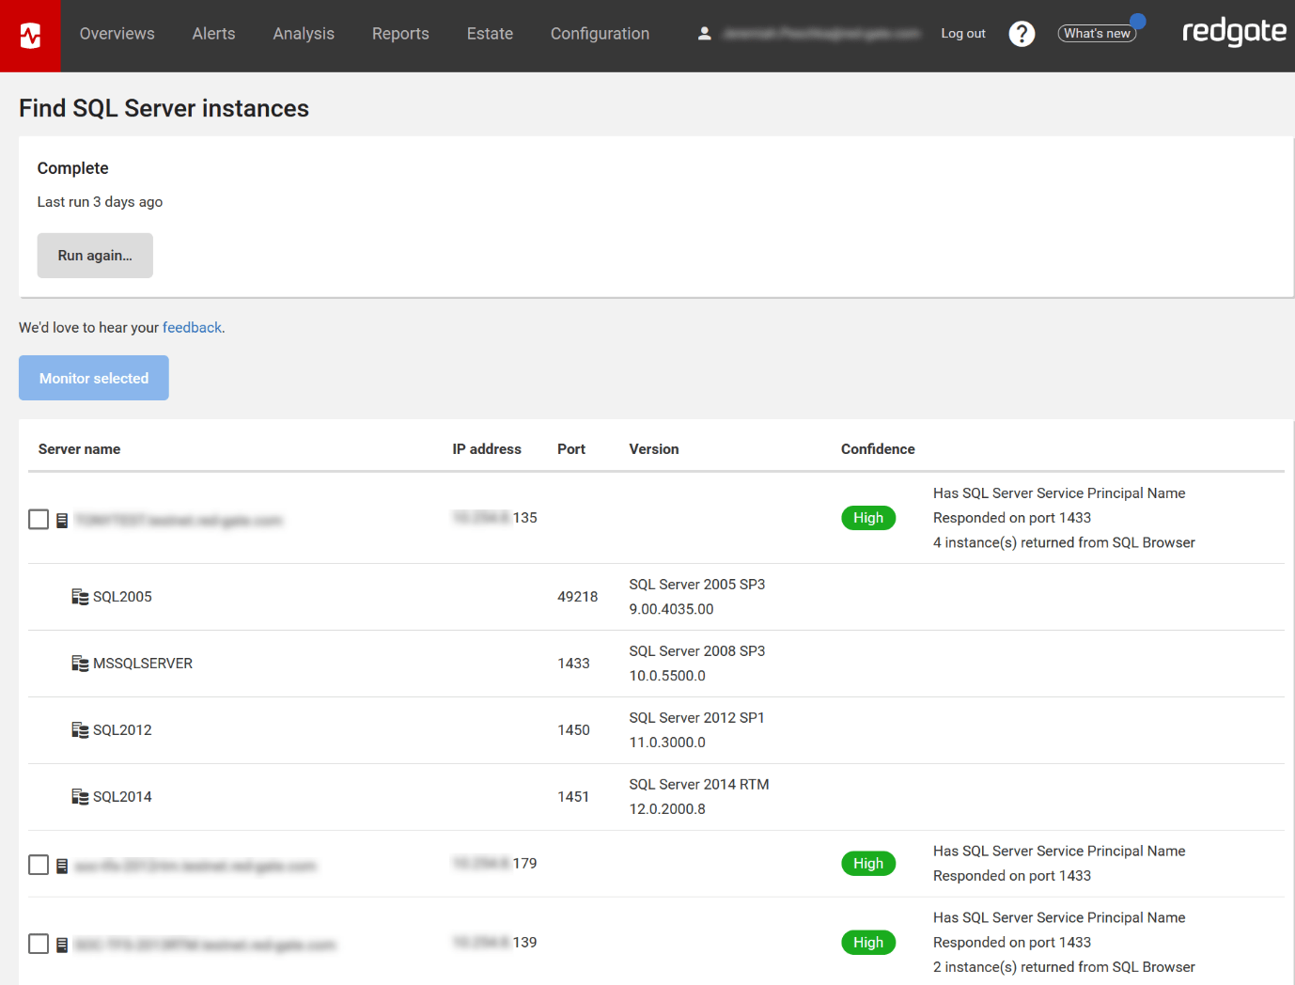This screenshot has height=985, width=1295.
Task: Click the user profile icon
Action: [705, 32]
